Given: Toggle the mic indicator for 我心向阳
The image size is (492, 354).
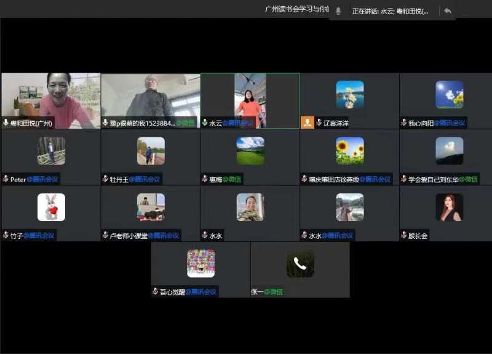Looking at the screenshot, I should click(x=403, y=123).
